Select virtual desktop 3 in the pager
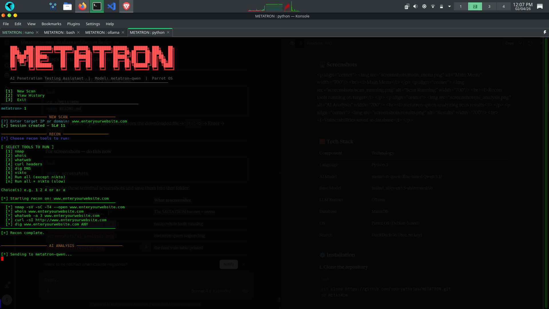This screenshot has height=309, width=549. (489, 6)
